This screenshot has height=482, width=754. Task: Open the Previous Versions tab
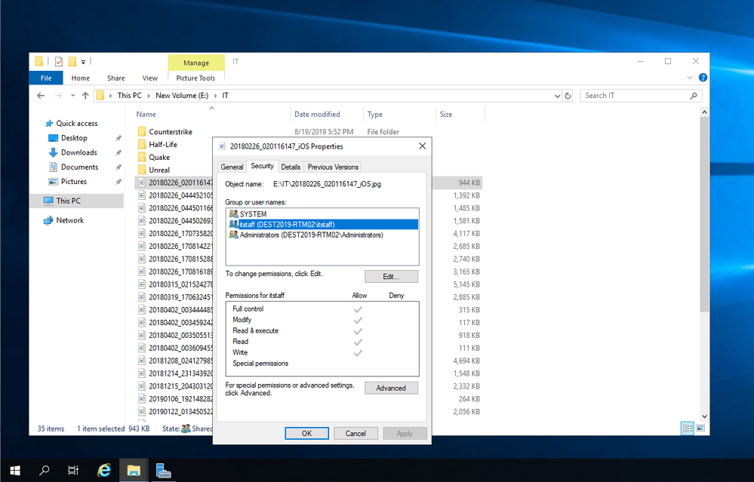pos(334,167)
